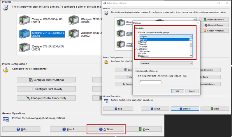Open About in large background window
This screenshot has width=232, height=137.
(x=68, y=129)
